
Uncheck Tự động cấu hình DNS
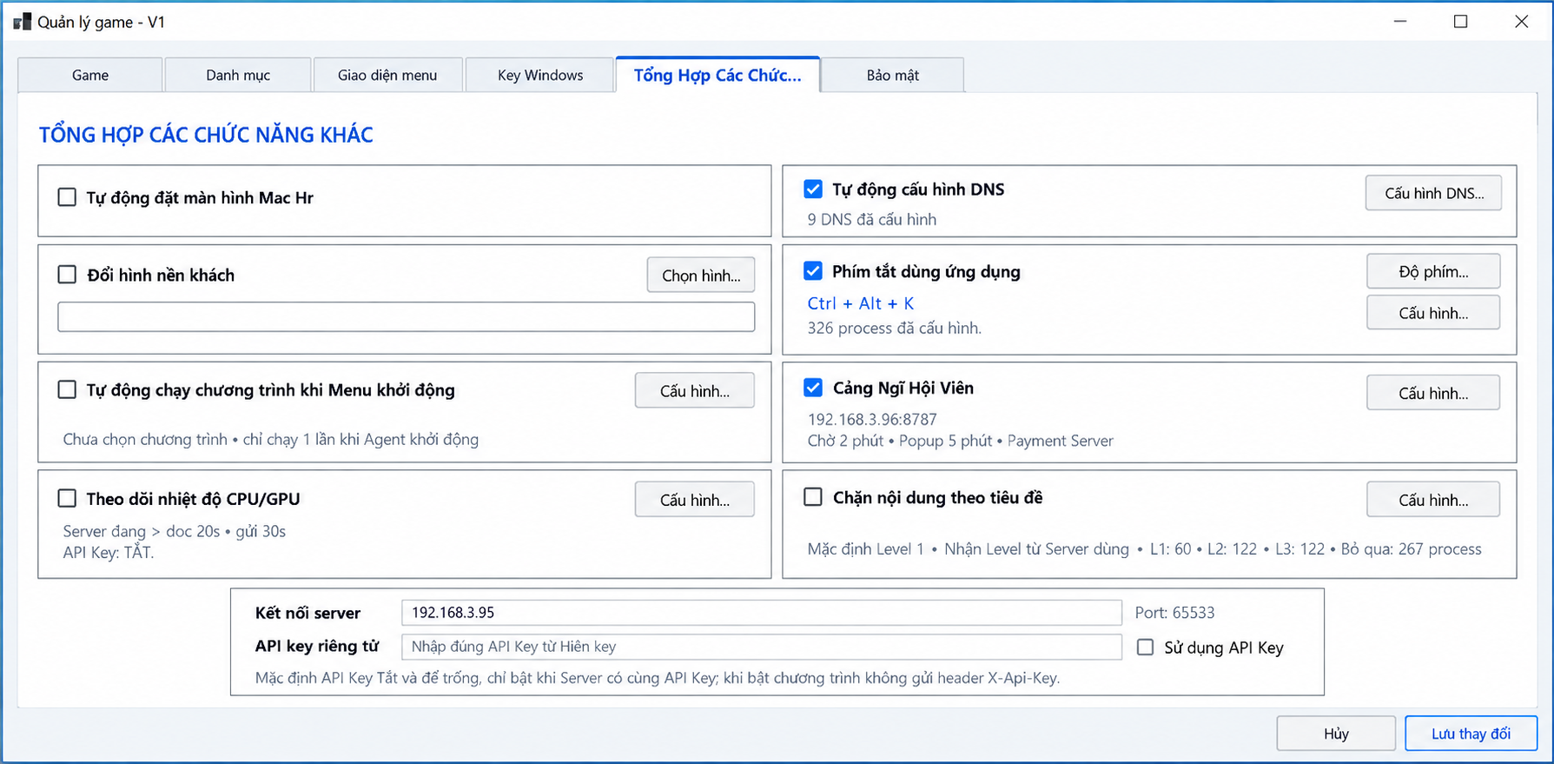813,189
